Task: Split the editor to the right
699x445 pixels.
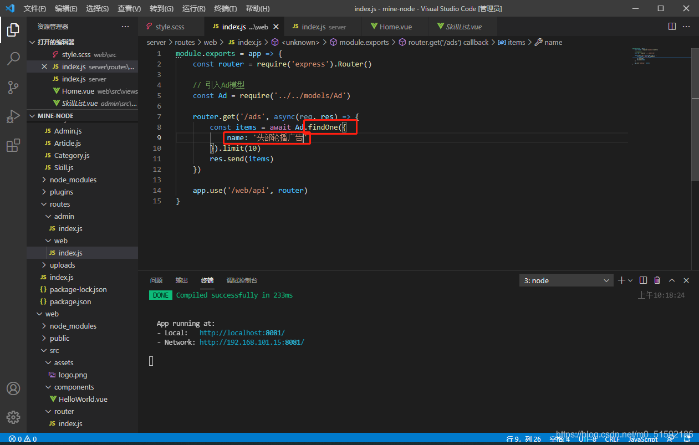Action: click(x=672, y=27)
